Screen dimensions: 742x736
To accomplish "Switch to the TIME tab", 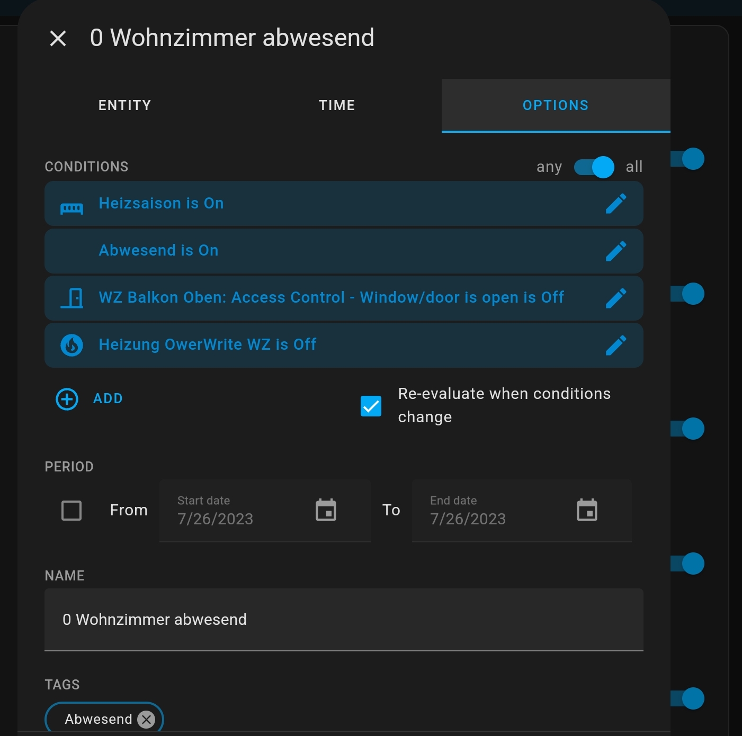I will [337, 105].
